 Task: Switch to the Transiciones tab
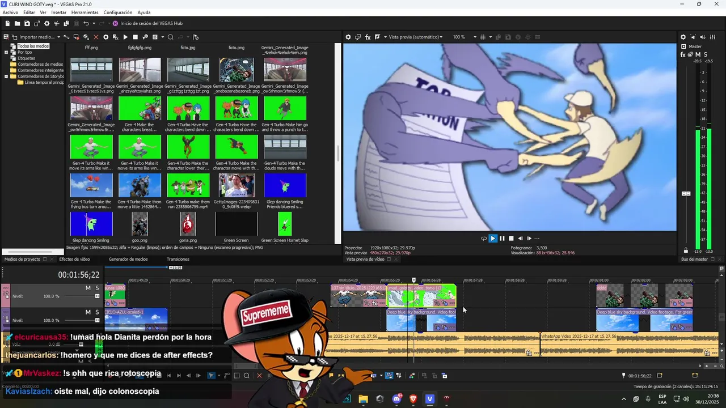pos(178,259)
